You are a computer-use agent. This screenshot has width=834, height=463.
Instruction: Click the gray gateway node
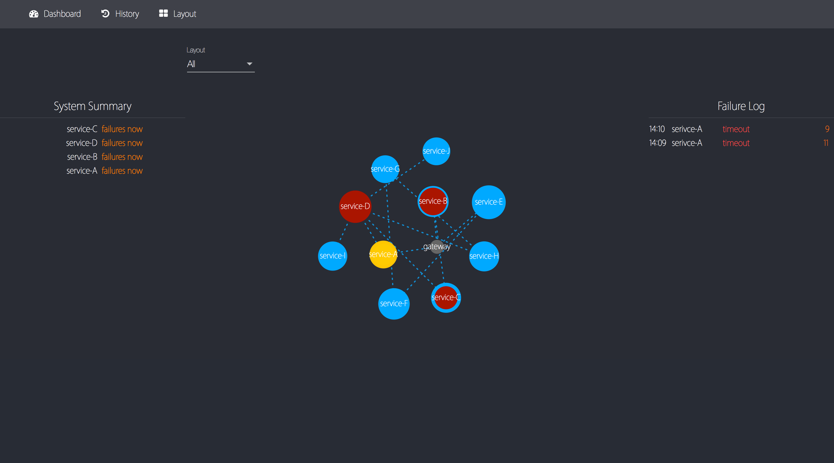(437, 247)
